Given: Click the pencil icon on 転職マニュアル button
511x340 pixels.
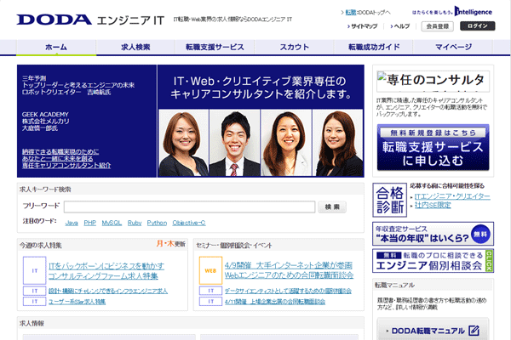Looking at the screenshot, I should point(474,331).
